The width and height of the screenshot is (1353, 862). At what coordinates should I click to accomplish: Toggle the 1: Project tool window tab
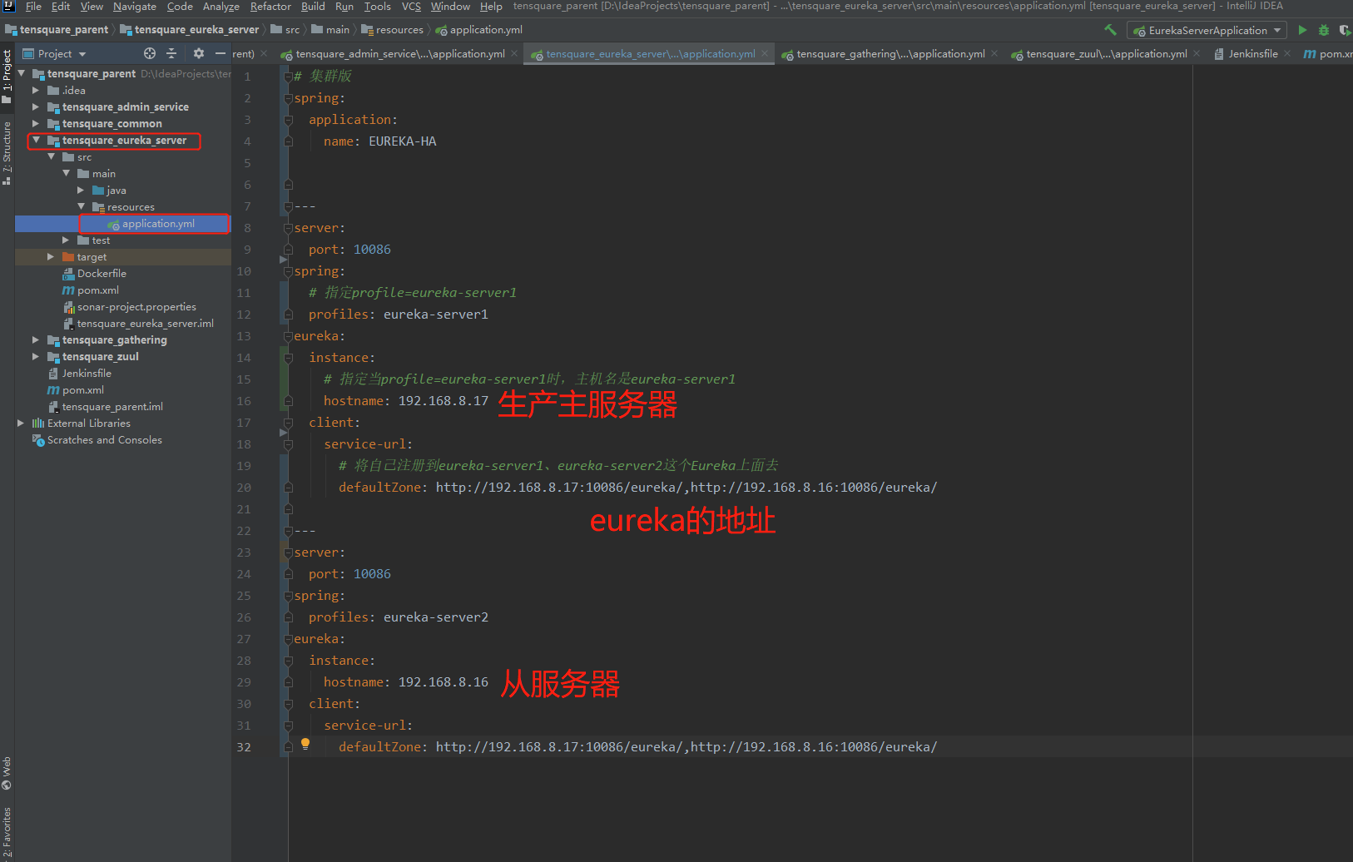[7, 77]
